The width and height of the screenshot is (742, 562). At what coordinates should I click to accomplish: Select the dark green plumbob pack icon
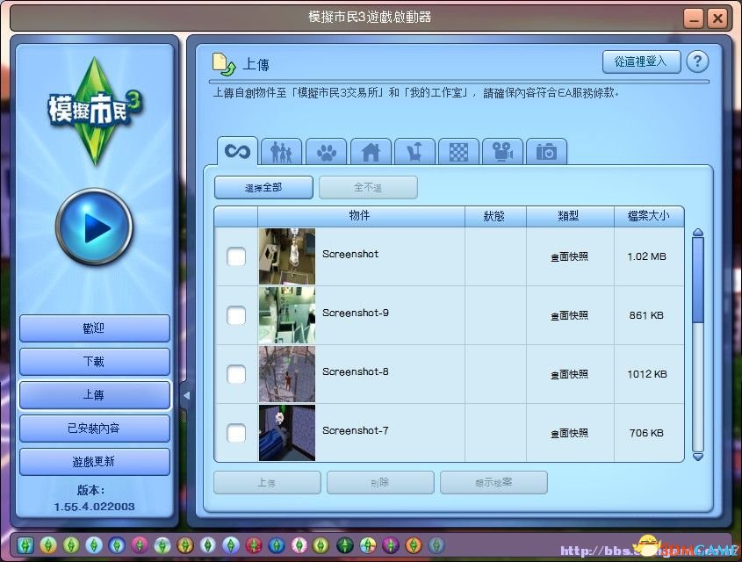(x=345, y=545)
